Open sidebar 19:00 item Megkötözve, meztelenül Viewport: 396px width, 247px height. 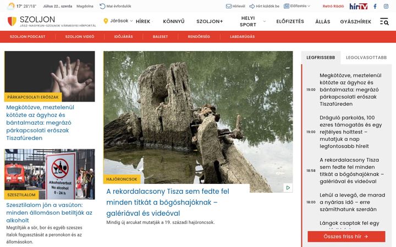pyautogui.click(x=350, y=89)
